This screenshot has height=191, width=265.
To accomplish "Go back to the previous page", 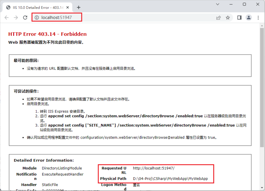I will (x=7, y=17).
